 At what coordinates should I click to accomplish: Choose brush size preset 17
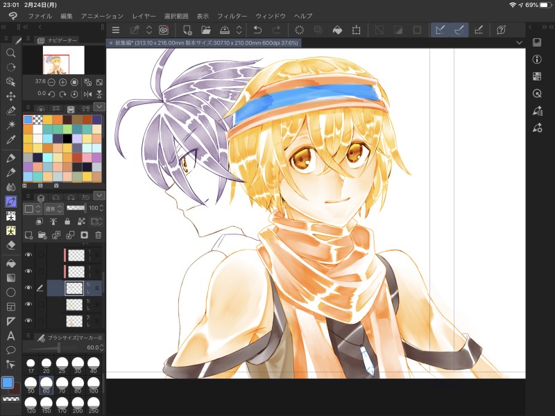tap(31, 366)
